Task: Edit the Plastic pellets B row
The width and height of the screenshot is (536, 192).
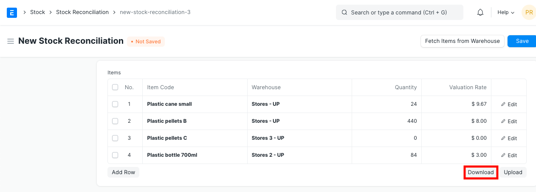Action: point(509,121)
